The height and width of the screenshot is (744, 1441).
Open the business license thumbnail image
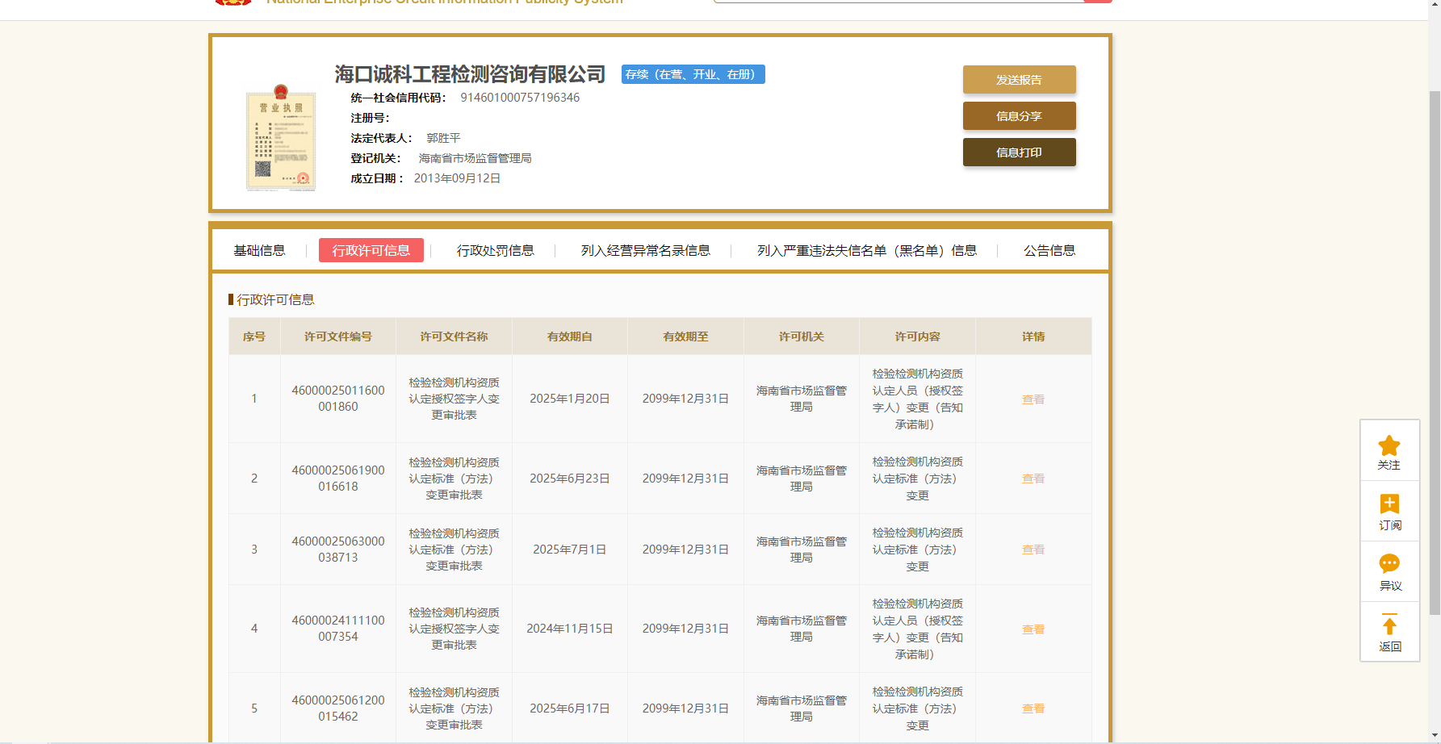tap(280, 138)
